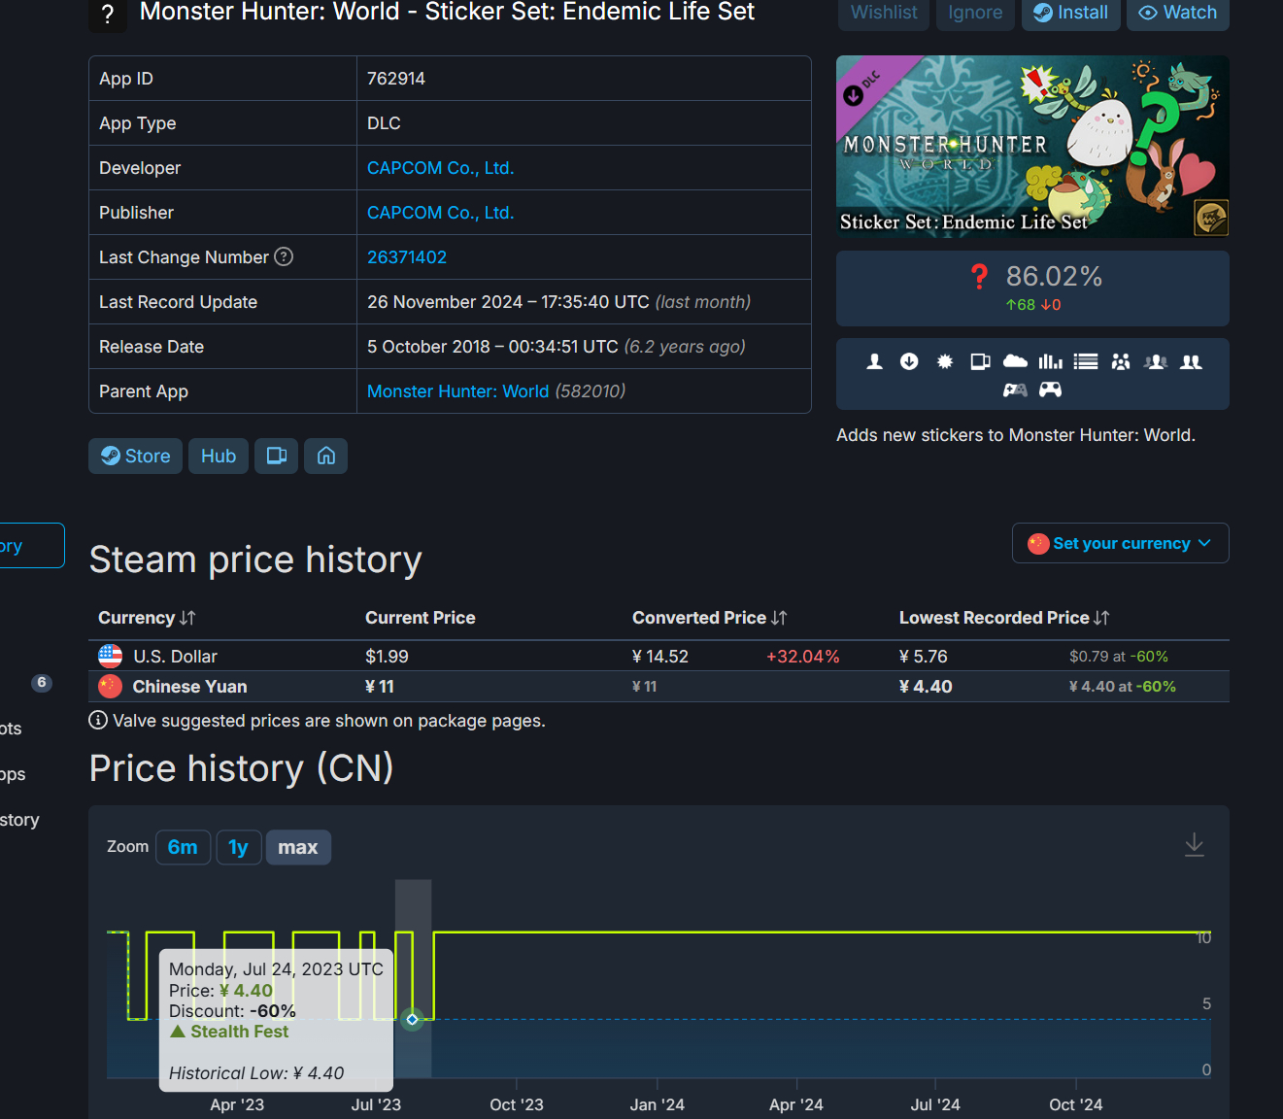This screenshot has width=1283, height=1119.
Task: Click the +32.04% price difference
Action: coord(802,657)
